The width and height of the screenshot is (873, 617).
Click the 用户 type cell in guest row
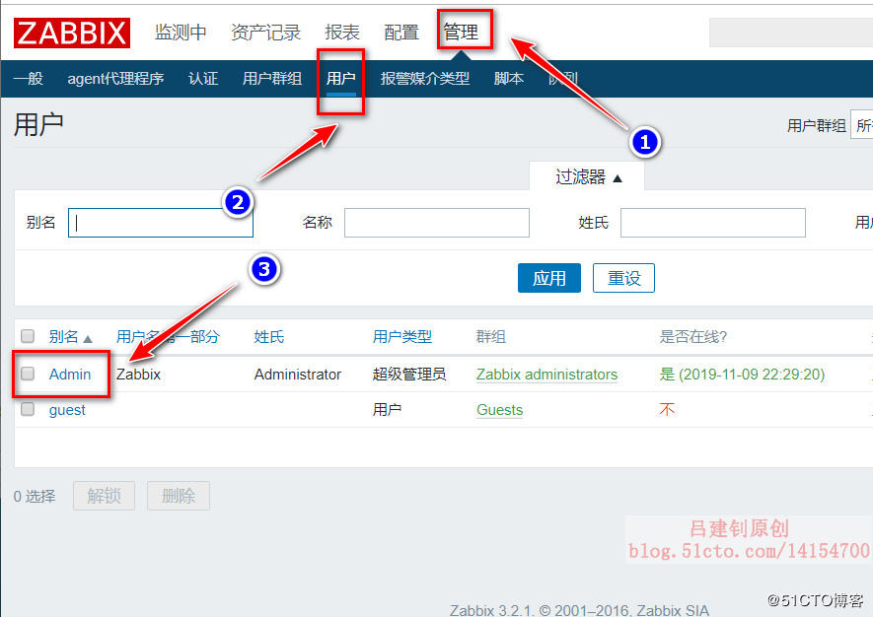click(387, 410)
